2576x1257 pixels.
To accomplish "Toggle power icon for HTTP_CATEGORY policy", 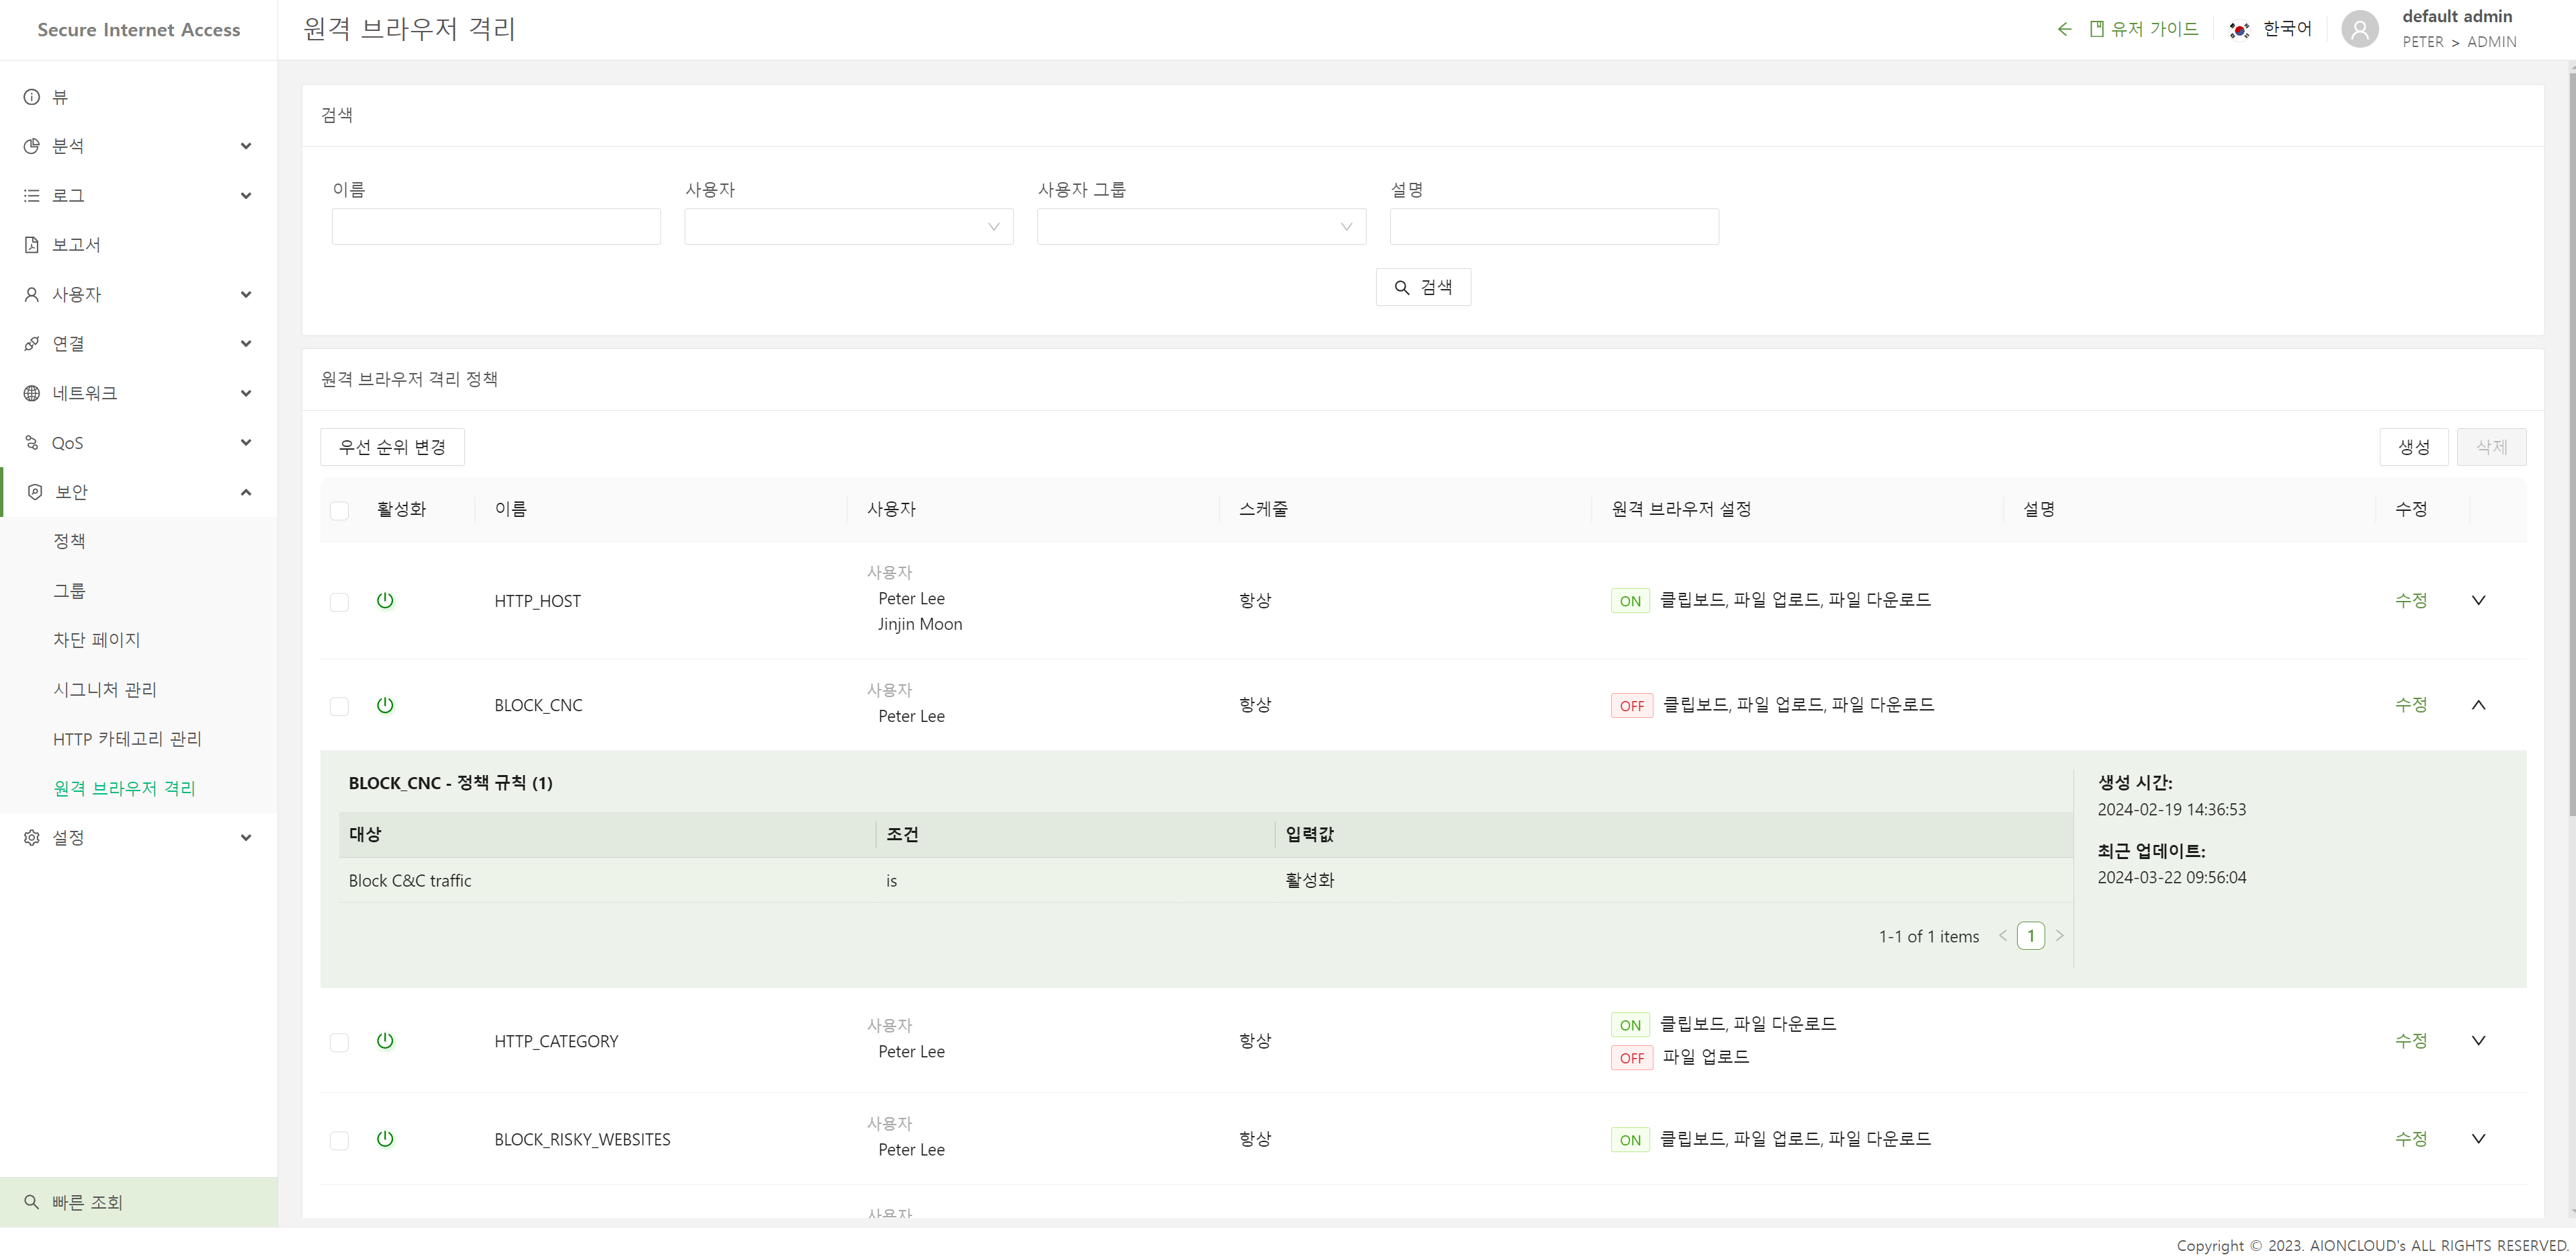I will pyautogui.click(x=385, y=1041).
